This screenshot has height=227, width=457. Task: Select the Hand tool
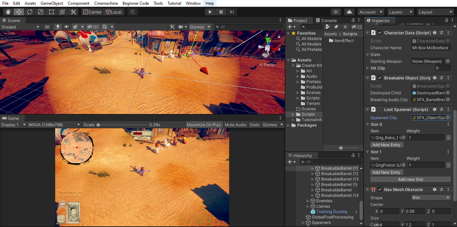click(8, 12)
